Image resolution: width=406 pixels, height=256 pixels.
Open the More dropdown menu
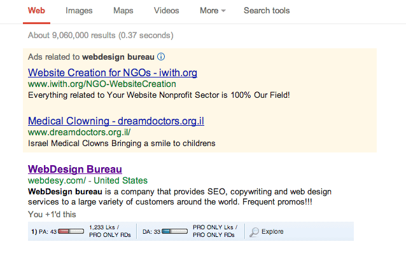(213, 11)
